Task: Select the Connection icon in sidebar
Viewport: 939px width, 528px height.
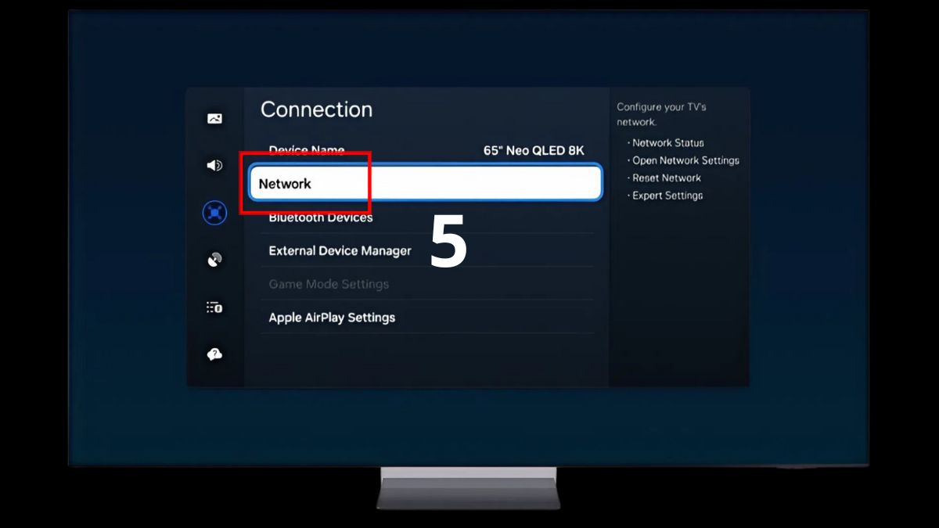Action: (214, 212)
